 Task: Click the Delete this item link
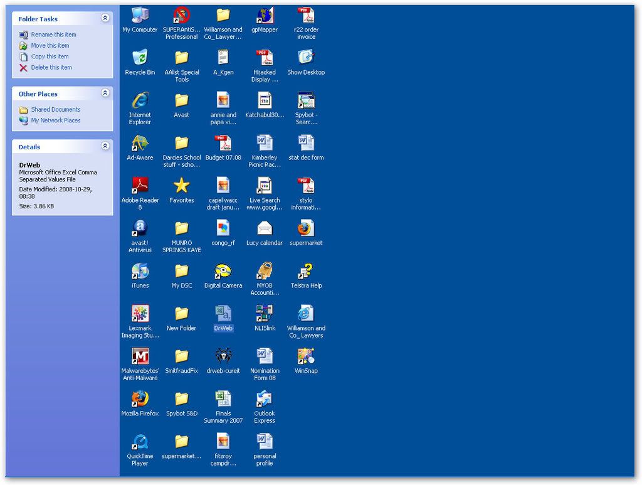(51, 67)
